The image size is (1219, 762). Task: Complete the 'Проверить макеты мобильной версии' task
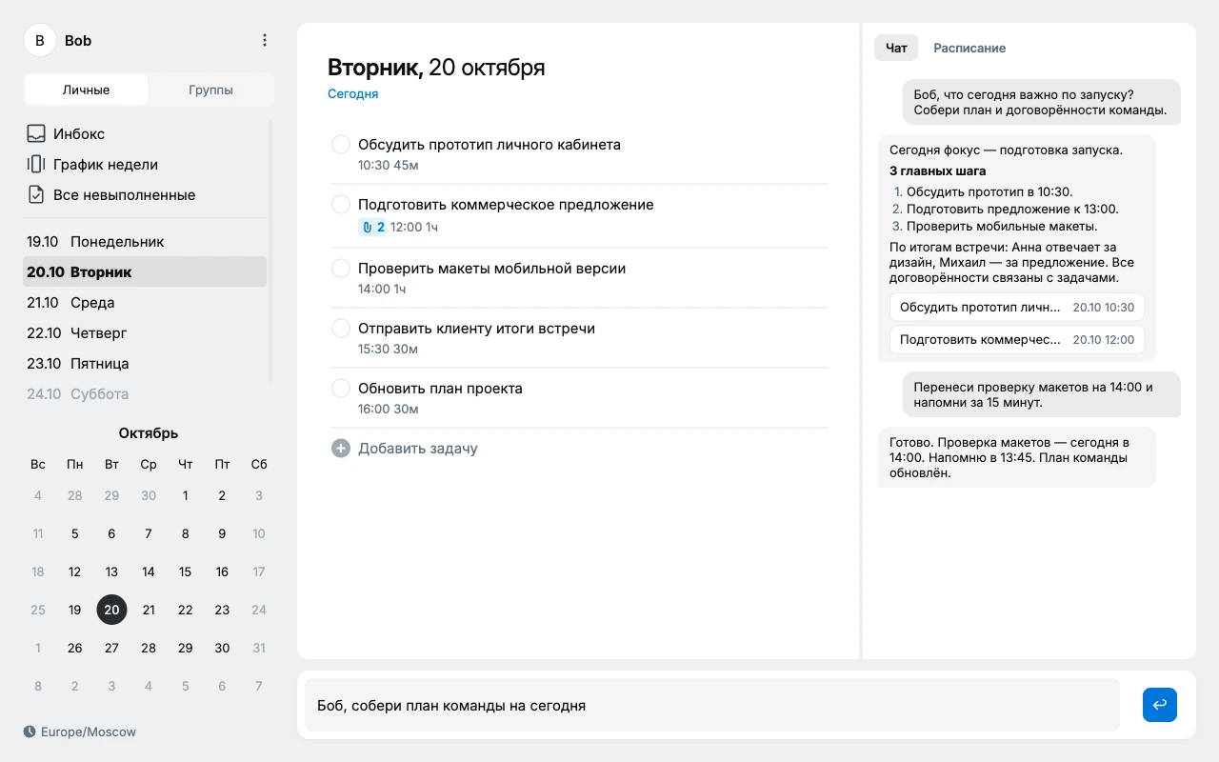click(341, 269)
